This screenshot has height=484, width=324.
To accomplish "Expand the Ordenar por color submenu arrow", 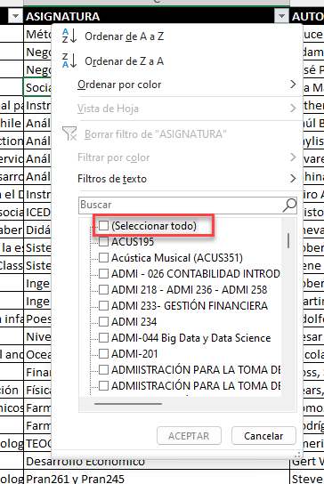I will point(293,84).
